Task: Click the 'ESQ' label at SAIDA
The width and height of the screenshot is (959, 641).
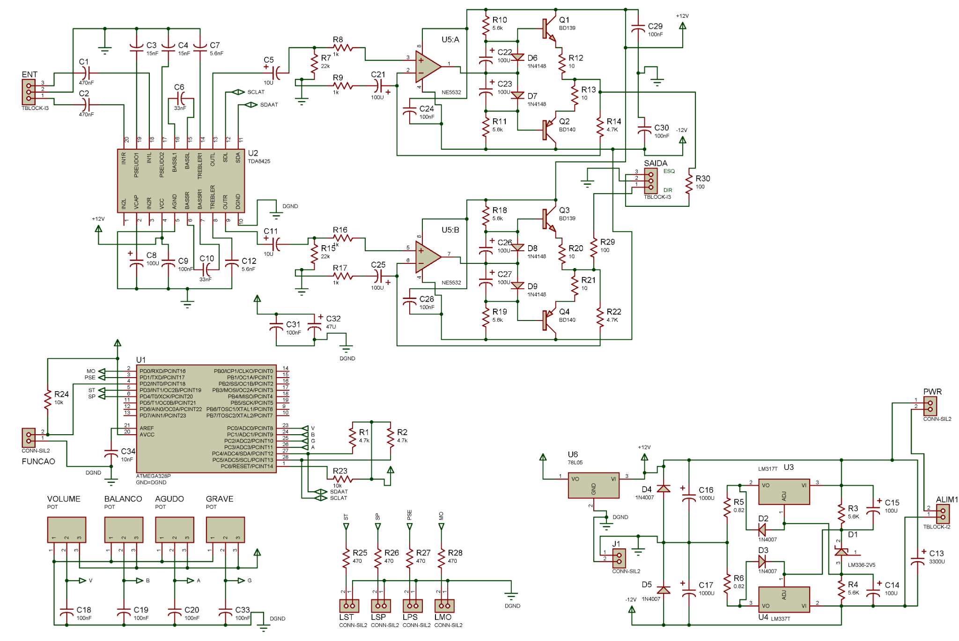Action: coord(669,171)
